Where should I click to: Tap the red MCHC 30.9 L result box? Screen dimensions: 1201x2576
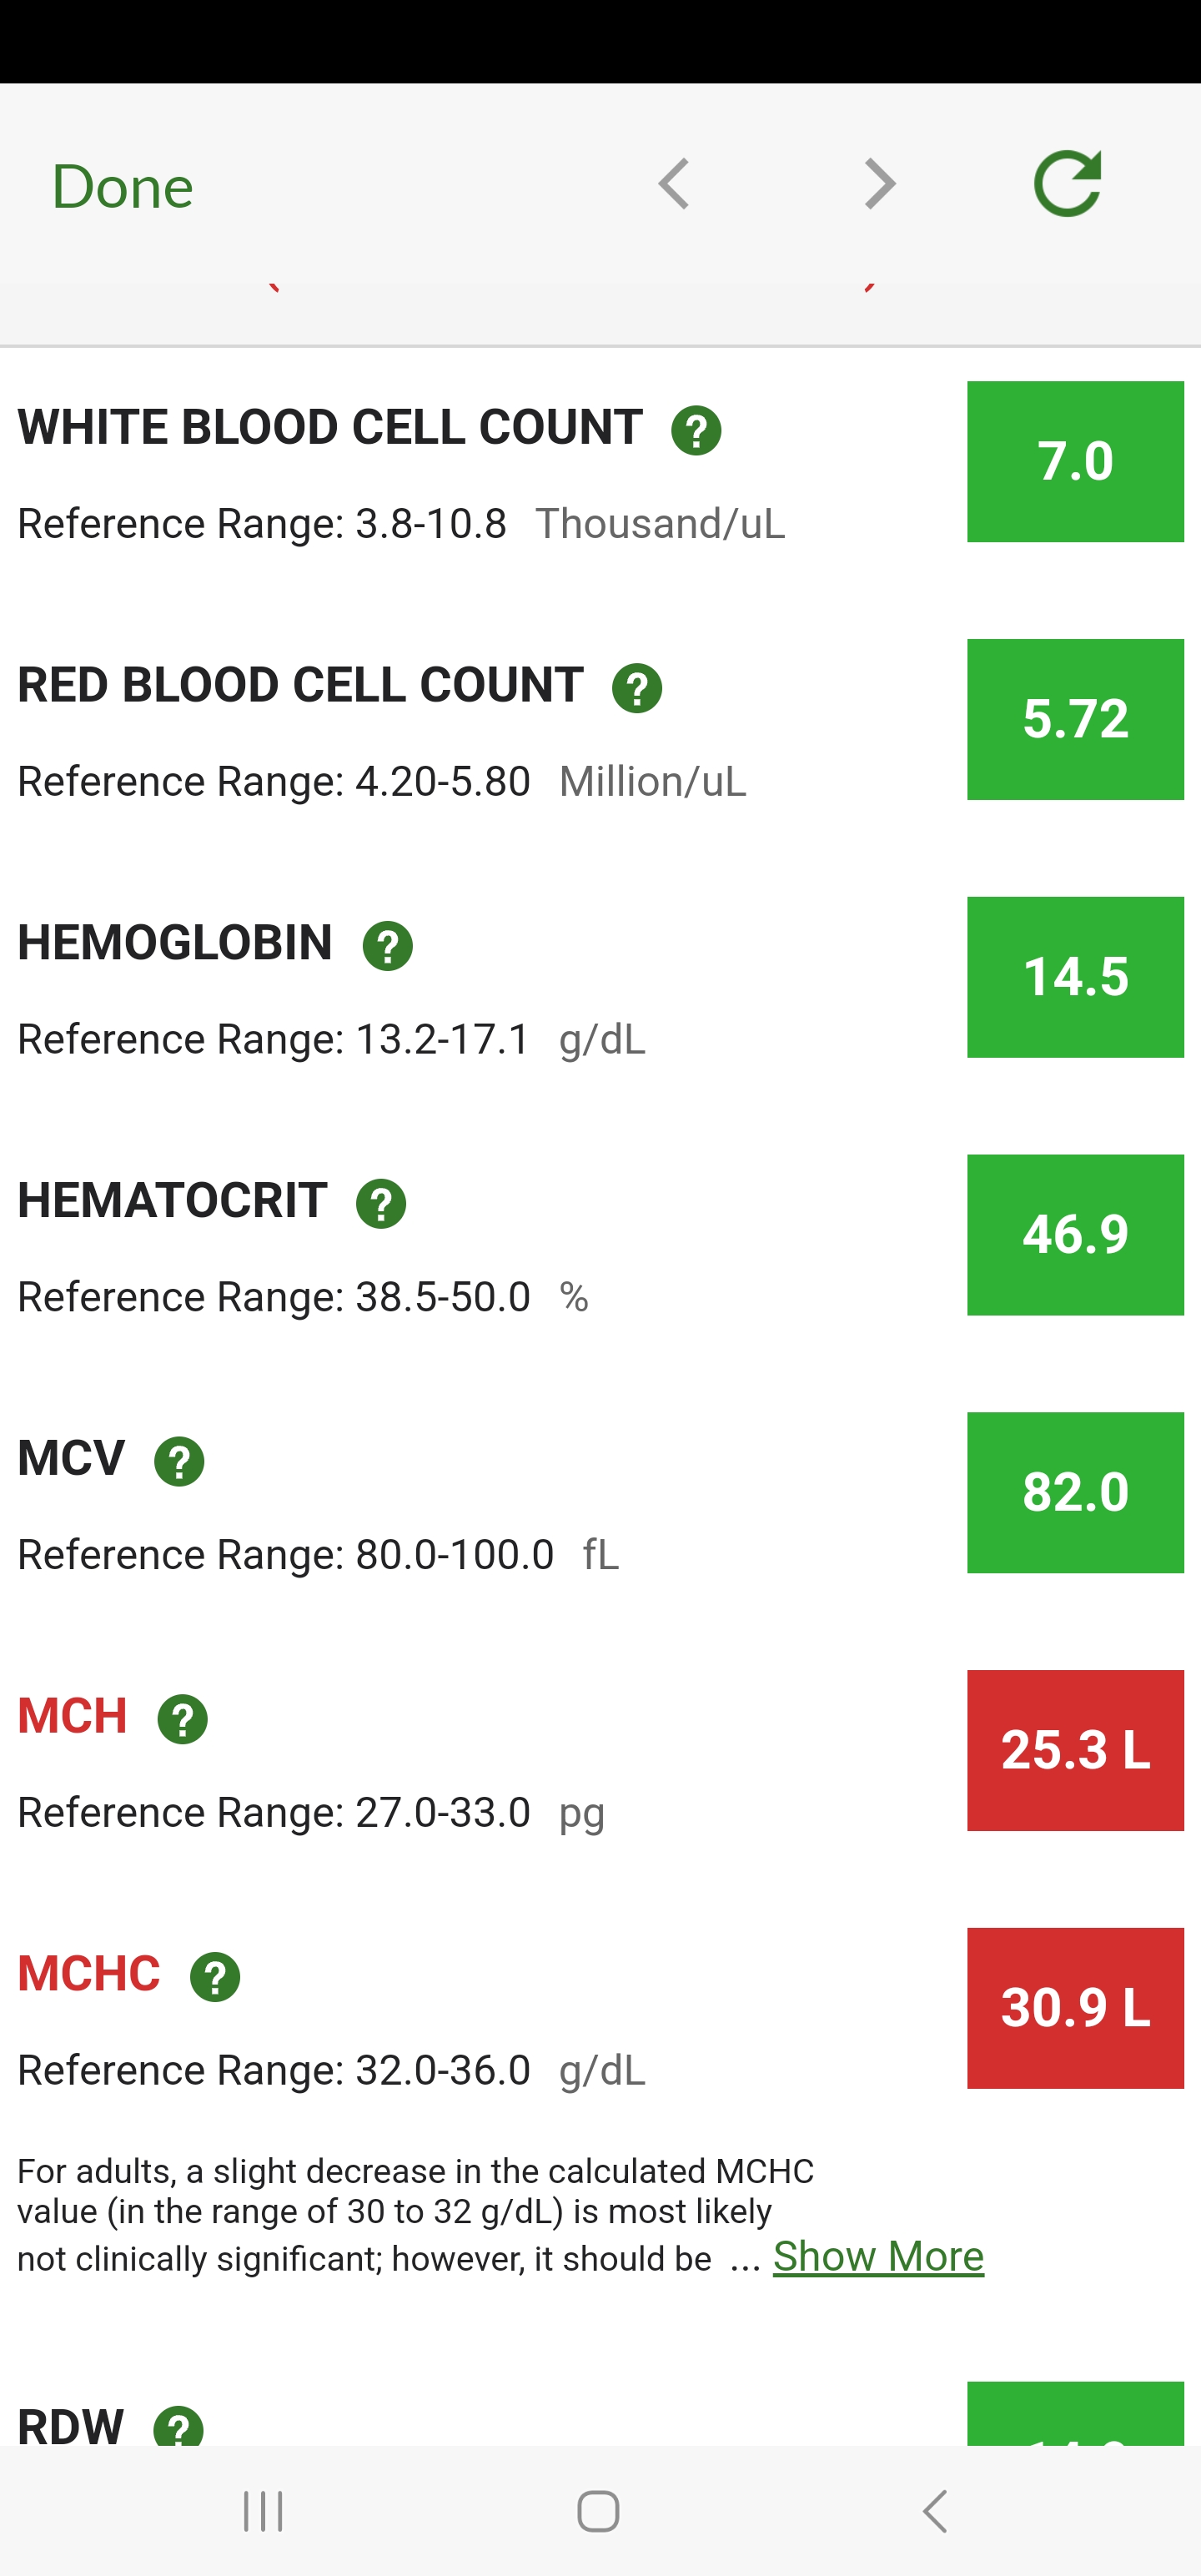click(1075, 2008)
